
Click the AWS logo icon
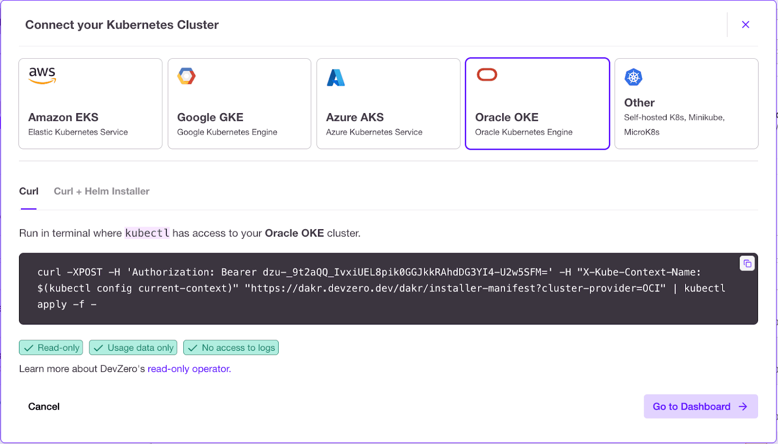pos(42,75)
